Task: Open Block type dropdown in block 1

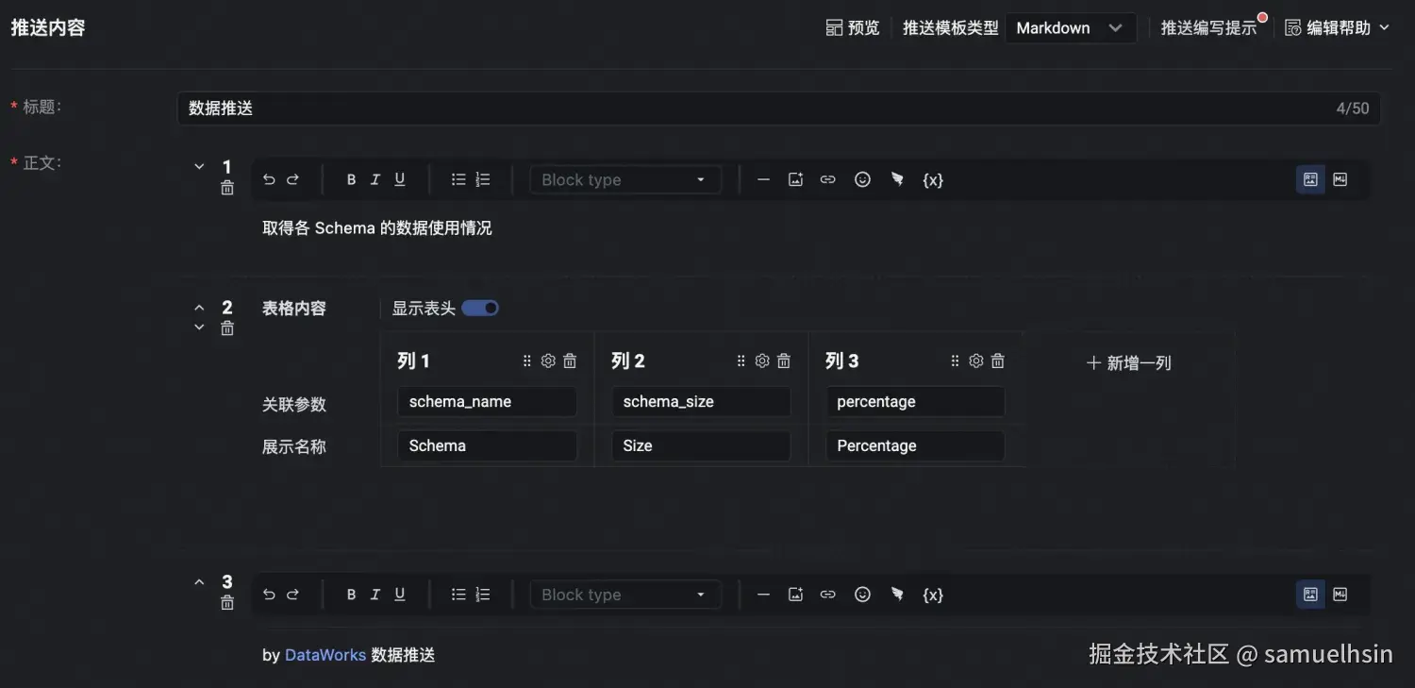Action: point(625,179)
